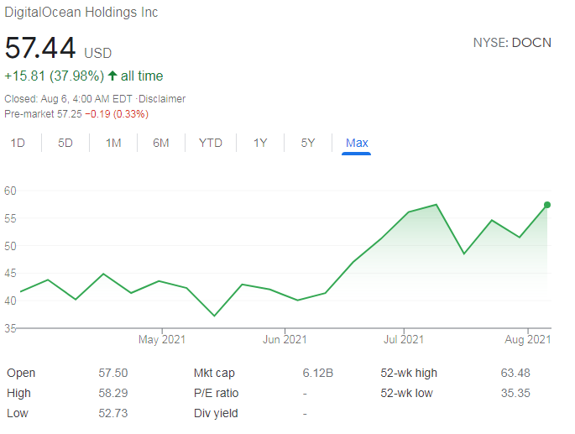The width and height of the screenshot is (575, 434).
Task: Switch chart to the 1M range
Action: [113, 143]
